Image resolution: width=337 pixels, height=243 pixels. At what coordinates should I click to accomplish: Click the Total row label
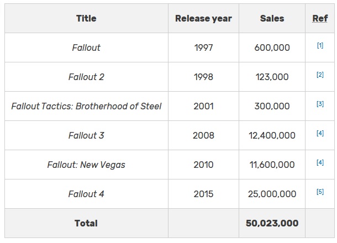coord(86,223)
